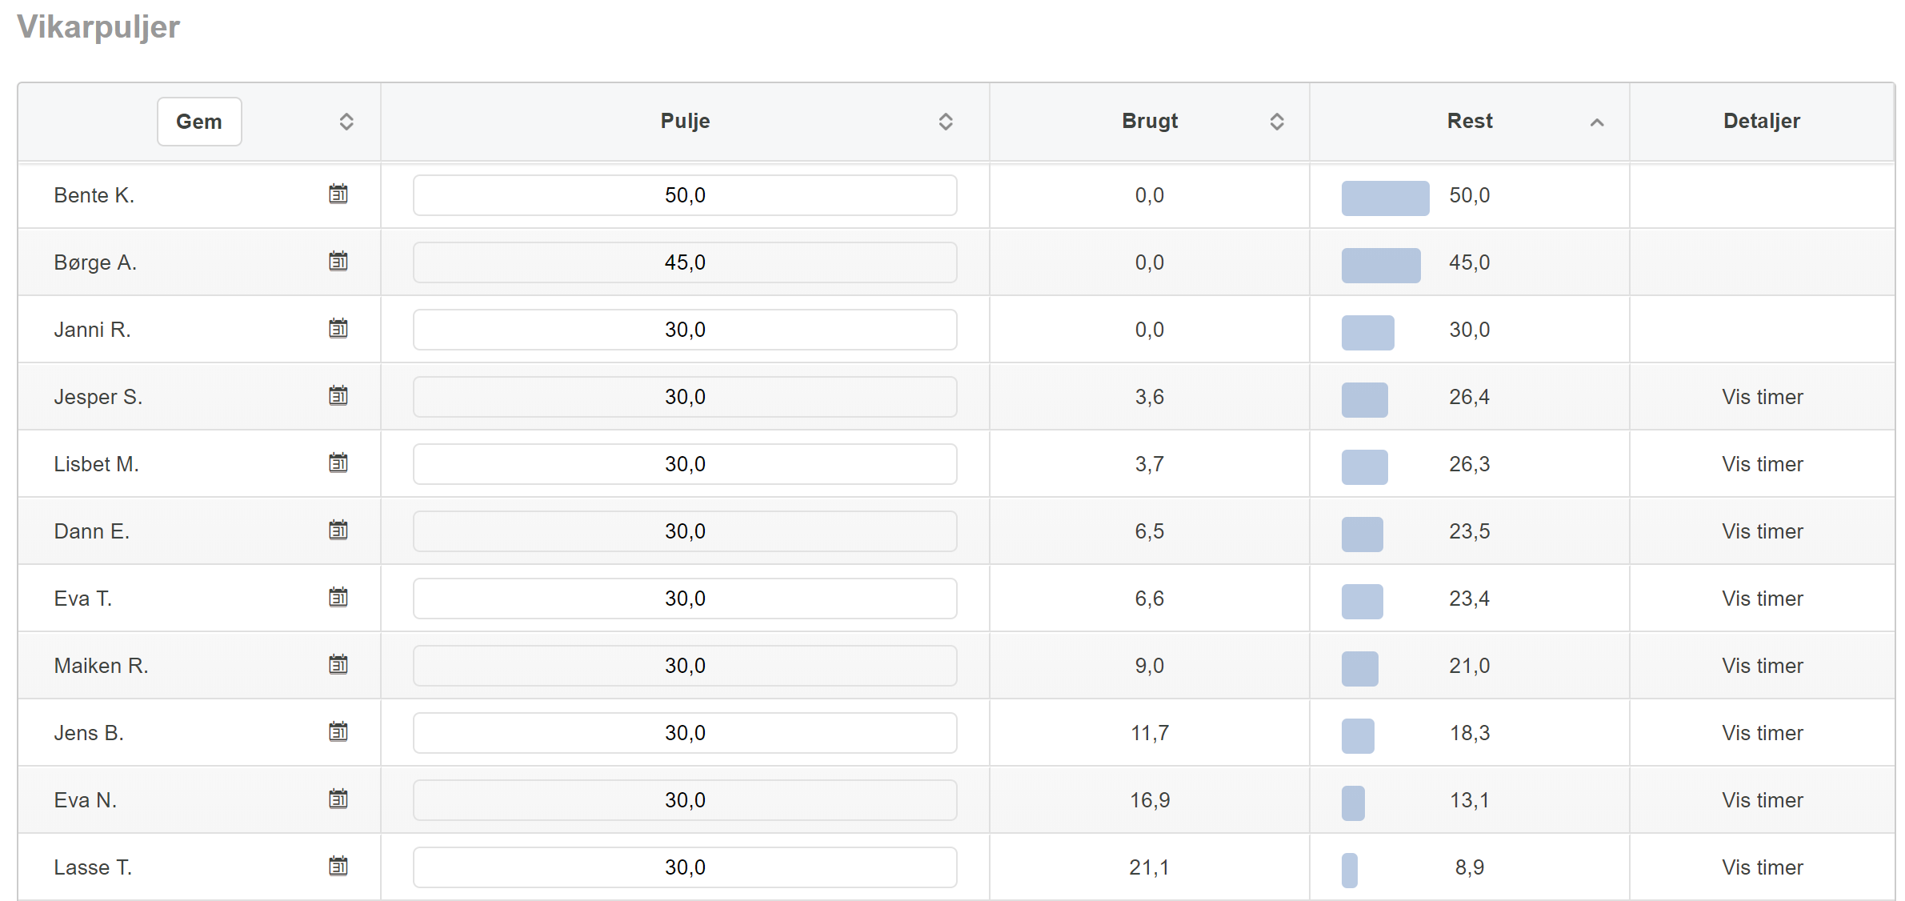Open calendar icon for Bente K.
This screenshot has width=1905, height=901.
(338, 194)
